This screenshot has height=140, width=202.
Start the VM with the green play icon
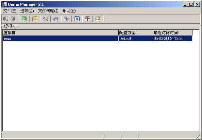tap(24, 19)
